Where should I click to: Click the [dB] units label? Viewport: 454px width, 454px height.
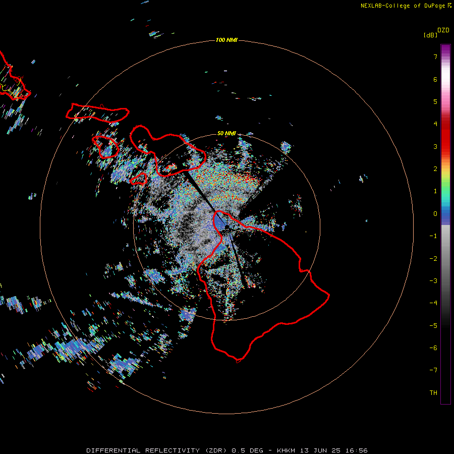(431, 35)
